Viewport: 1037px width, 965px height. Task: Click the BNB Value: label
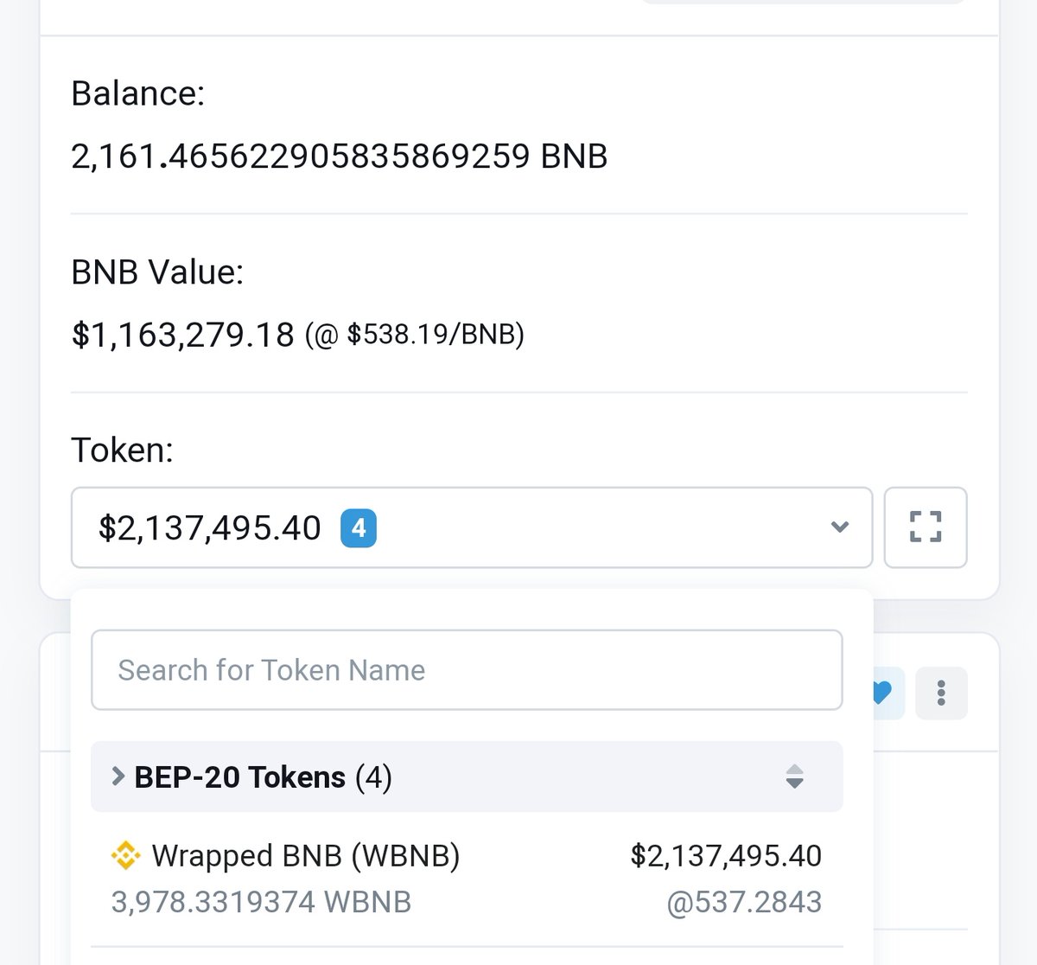point(157,272)
